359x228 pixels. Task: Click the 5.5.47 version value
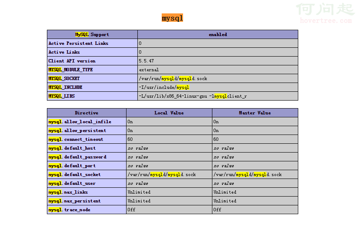(146, 61)
